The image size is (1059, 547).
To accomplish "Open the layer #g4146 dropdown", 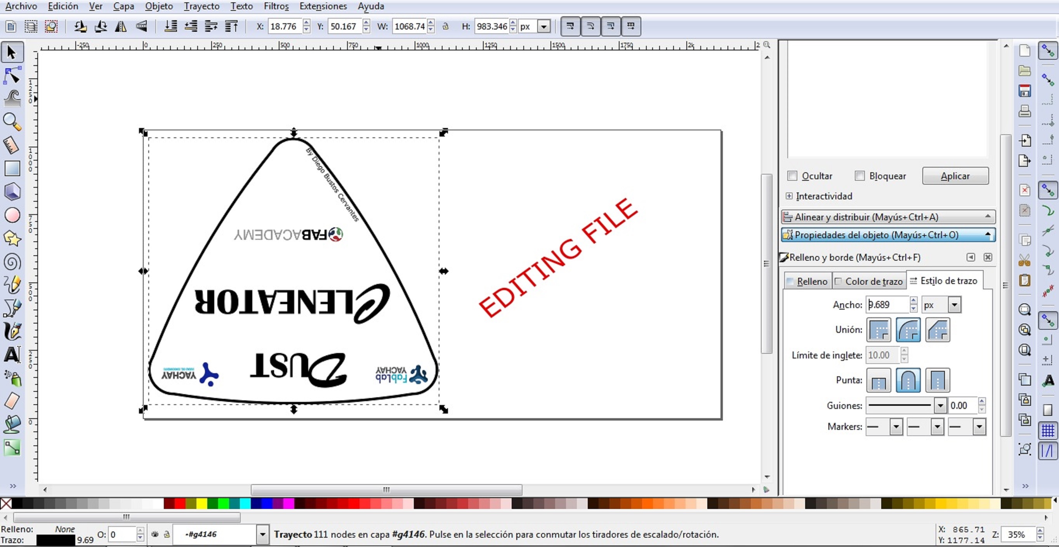I will [262, 534].
